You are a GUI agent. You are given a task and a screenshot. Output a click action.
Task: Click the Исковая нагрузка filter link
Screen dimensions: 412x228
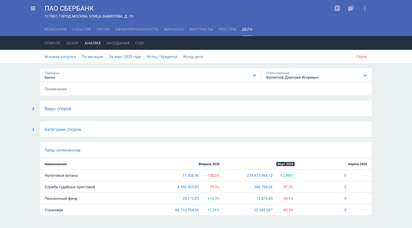point(60,57)
